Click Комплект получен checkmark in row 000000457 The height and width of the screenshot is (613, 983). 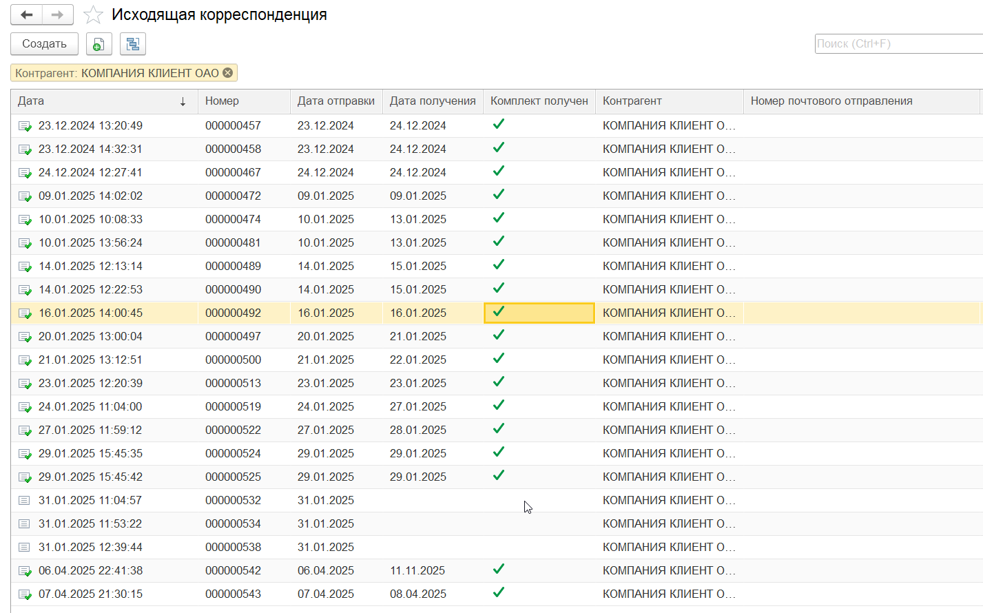(x=499, y=124)
